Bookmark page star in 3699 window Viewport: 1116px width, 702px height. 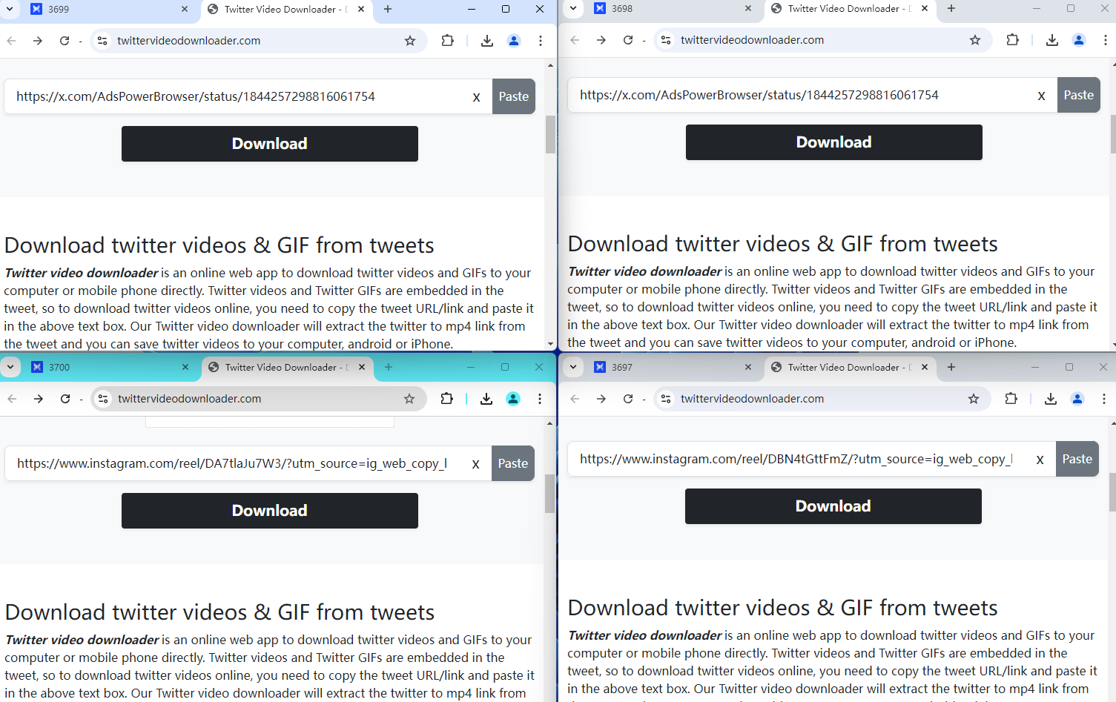[x=410, y=41]
